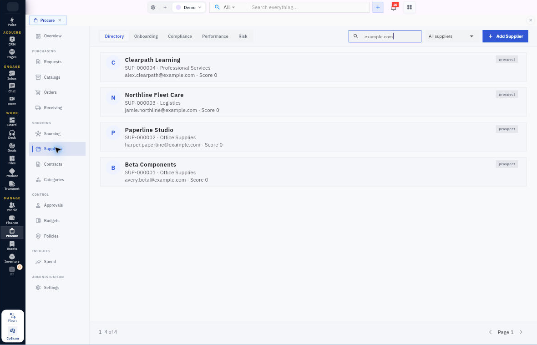The width and height of the screenshot is (537, 345).
Task: Open Sourcing menu item
Action: pos(57,134)
